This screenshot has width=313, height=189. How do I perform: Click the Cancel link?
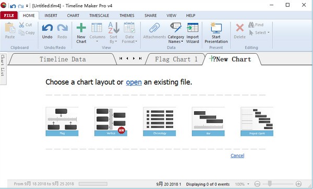point(237,156)
